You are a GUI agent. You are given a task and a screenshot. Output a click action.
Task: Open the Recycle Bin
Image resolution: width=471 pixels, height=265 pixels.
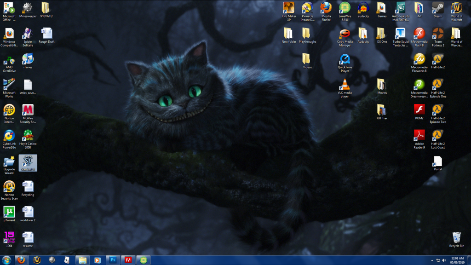456,239
